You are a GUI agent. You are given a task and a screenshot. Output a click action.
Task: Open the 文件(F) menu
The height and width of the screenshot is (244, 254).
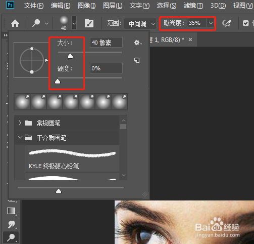[34, 6]
